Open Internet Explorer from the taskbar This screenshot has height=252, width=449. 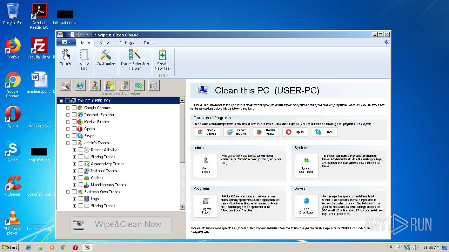tap(28, 247)
